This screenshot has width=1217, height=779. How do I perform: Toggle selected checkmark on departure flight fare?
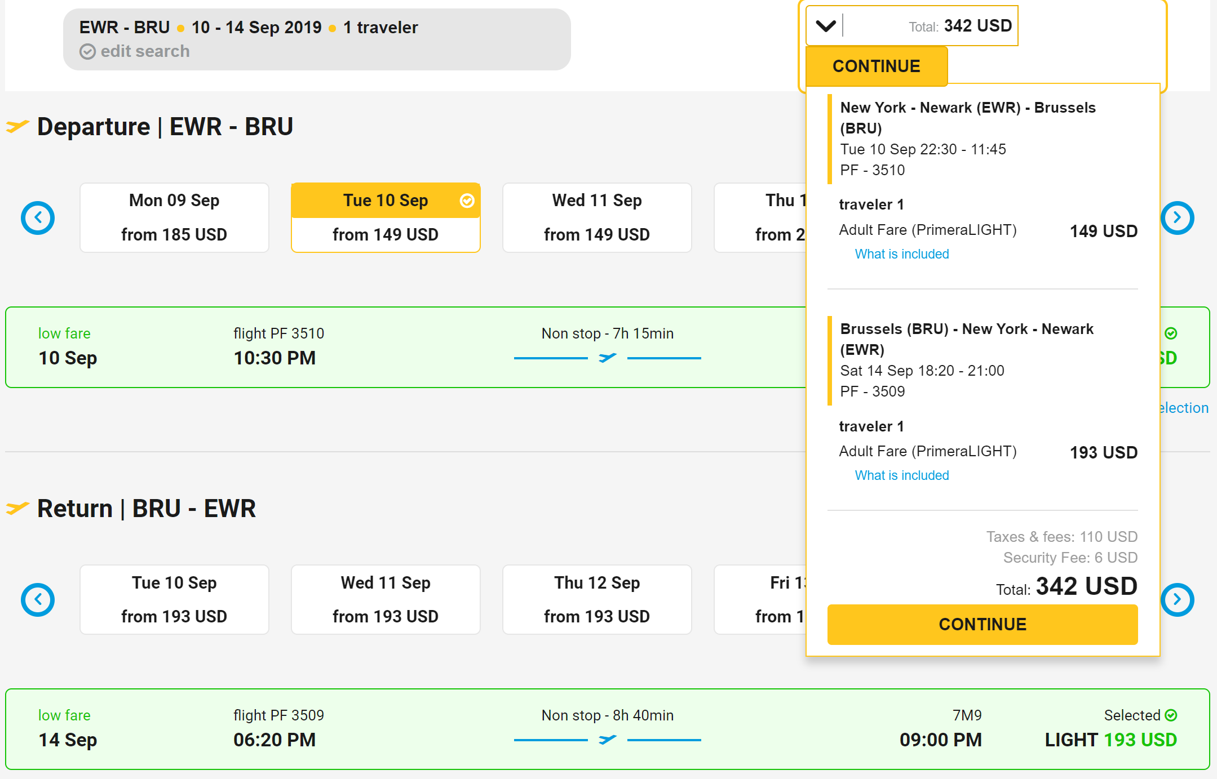1171,333
